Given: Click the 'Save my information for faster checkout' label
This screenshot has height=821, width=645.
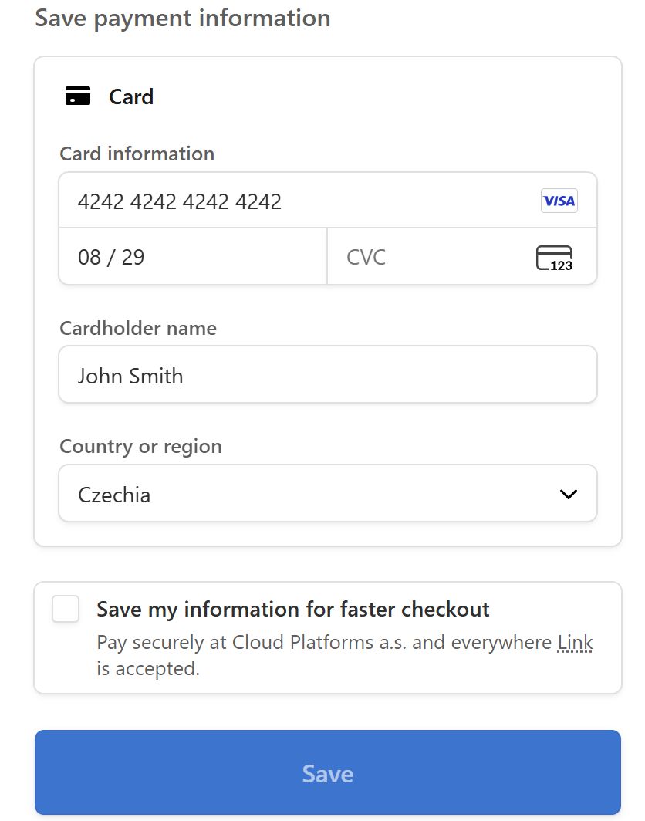Looking at the screenshot, I should [292, 609].
